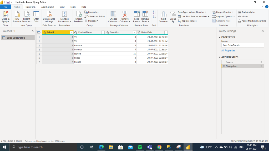Click the Remove Columns icon
269x151 pixels.
125,14
